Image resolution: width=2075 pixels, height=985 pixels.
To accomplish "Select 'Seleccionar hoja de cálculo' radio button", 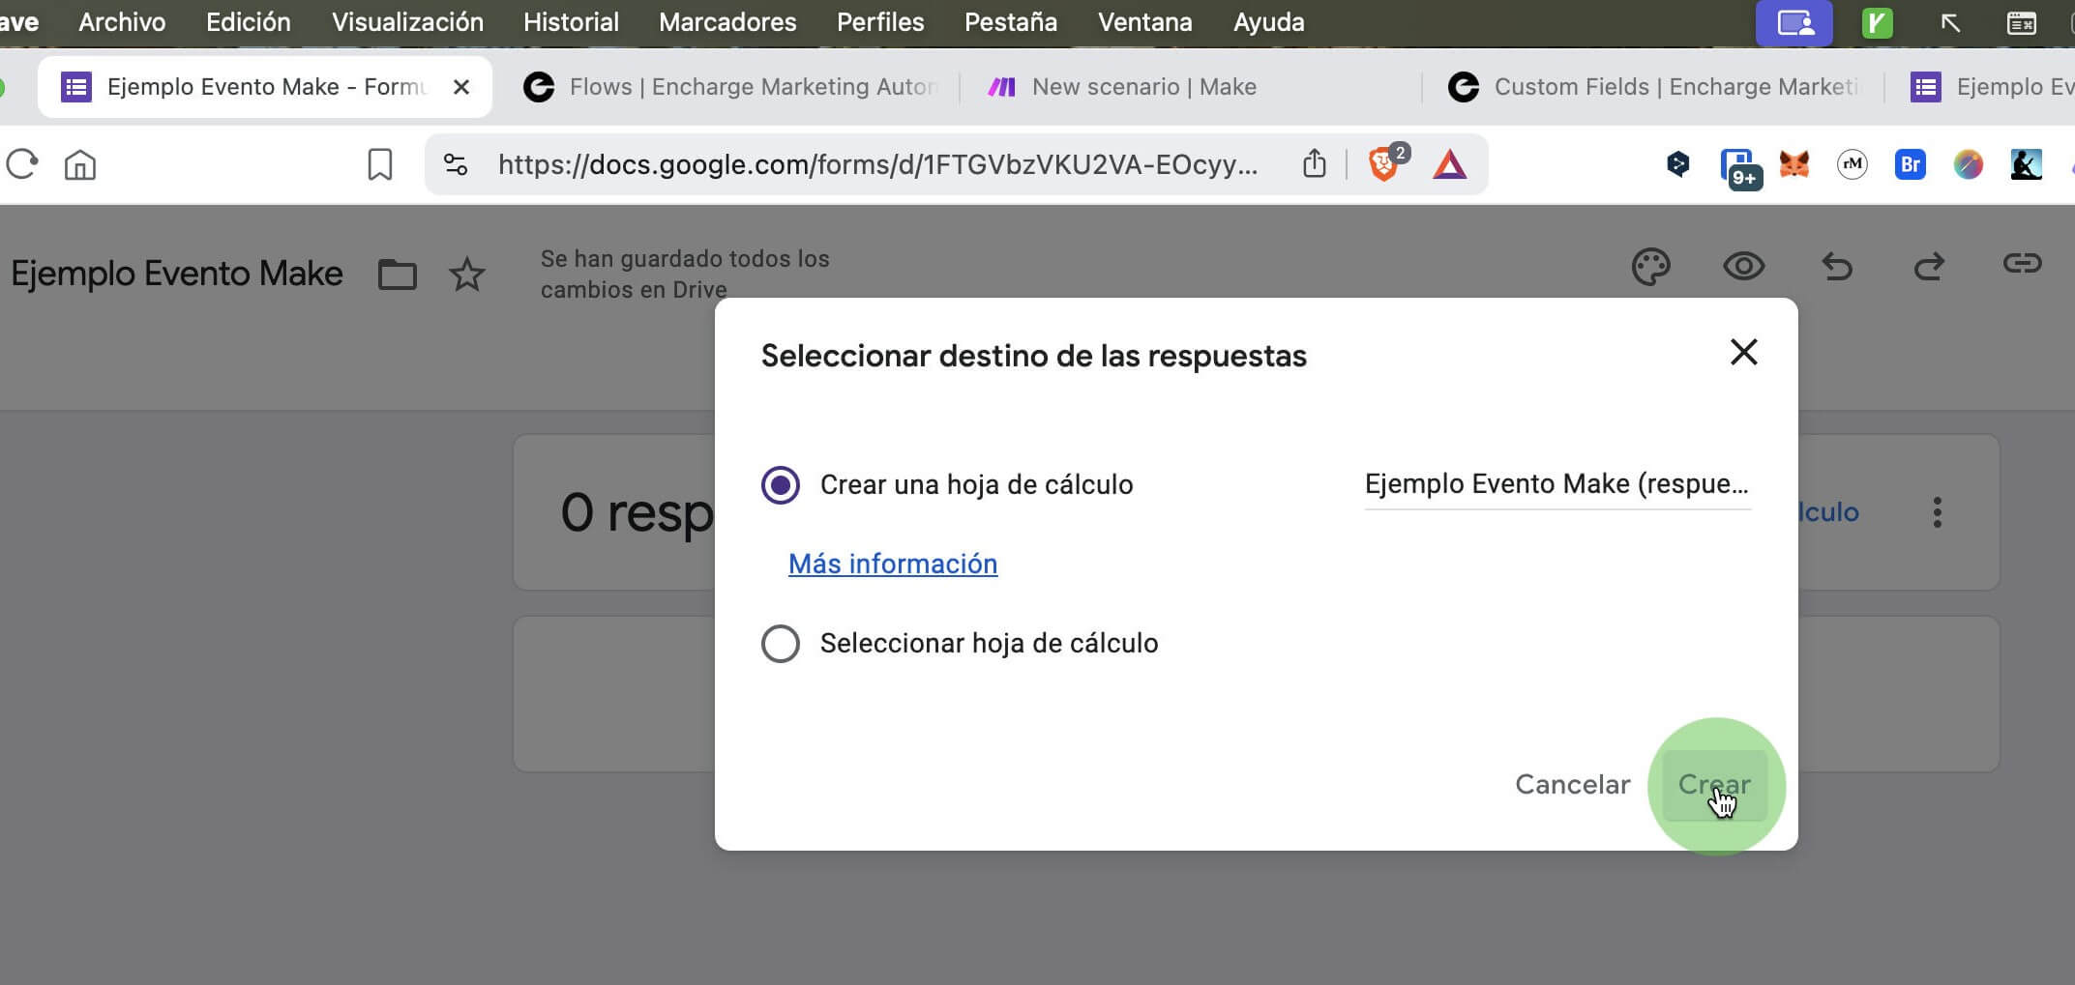I will tap(781, 644).
